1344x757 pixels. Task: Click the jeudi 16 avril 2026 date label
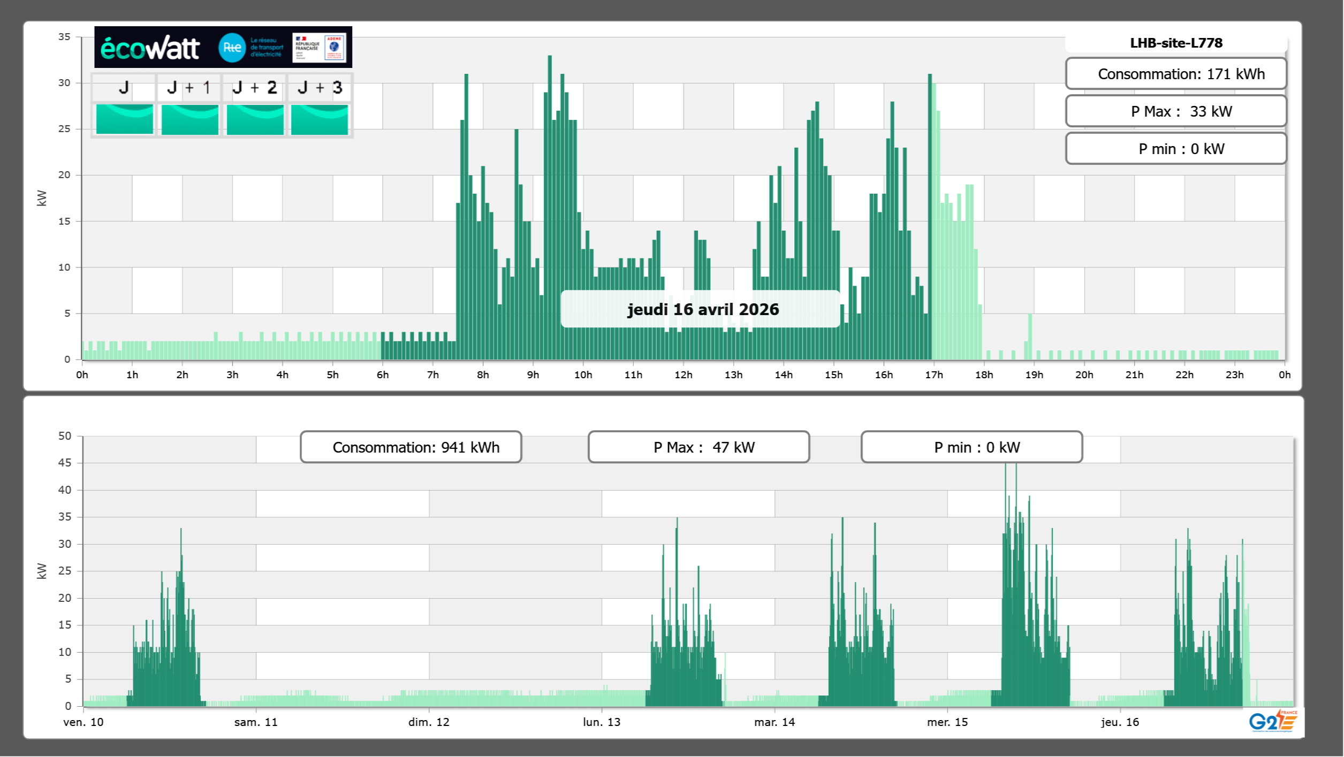702,309
